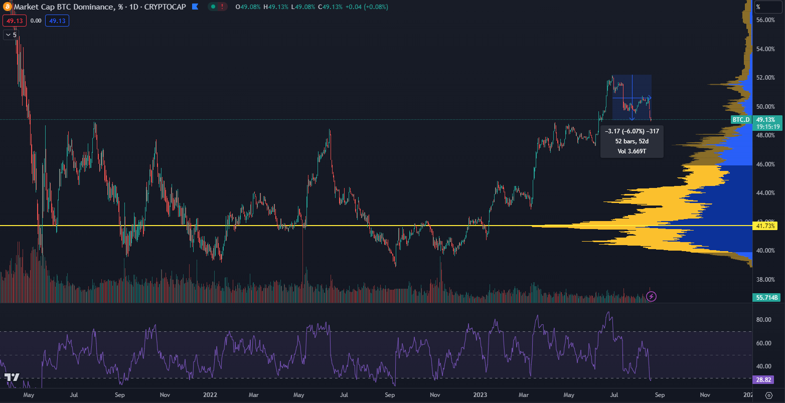Click the red exclamation warning indicator
Viewport: 785px width, 403px height.
click(x=222, y=7)
